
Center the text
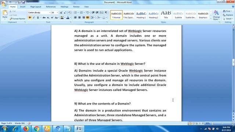(x=79, y=18)
